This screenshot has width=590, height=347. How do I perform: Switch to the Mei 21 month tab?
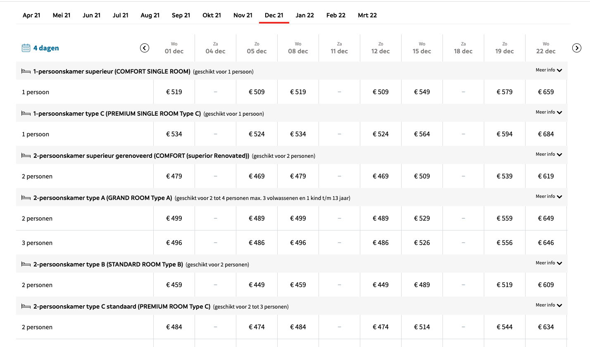(x=62, y=15)
